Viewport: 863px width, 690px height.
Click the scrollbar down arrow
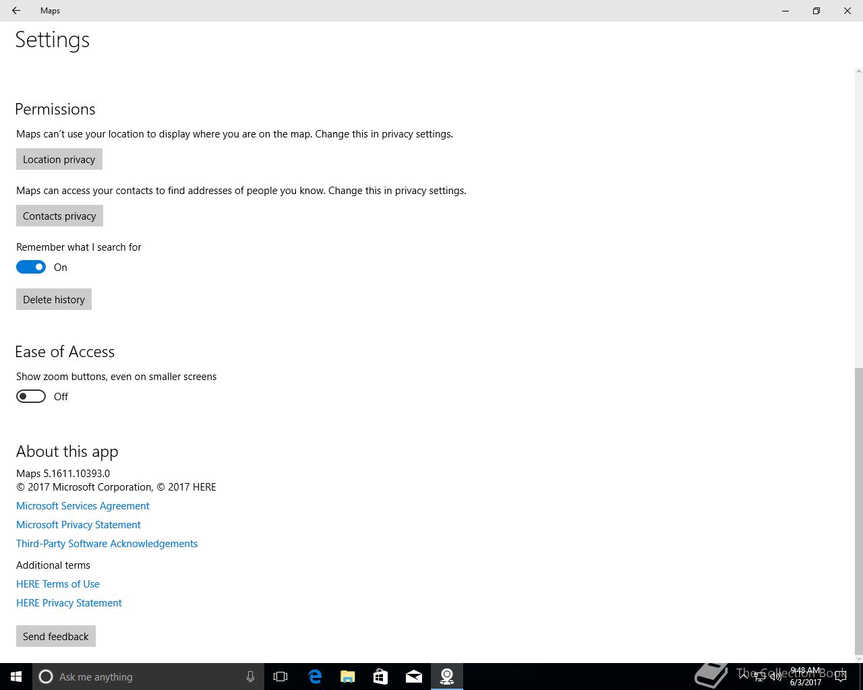(x=858, y=658)
